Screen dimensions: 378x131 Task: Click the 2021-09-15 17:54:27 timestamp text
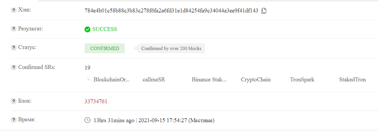coord(163,120)
